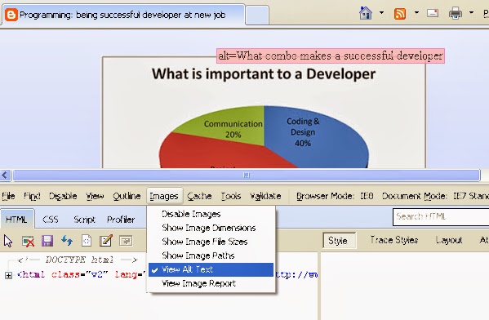Click the horizontal scrollbar thumb
The height and width of the screenshot is (320, 489).
[x=246, y=176]
